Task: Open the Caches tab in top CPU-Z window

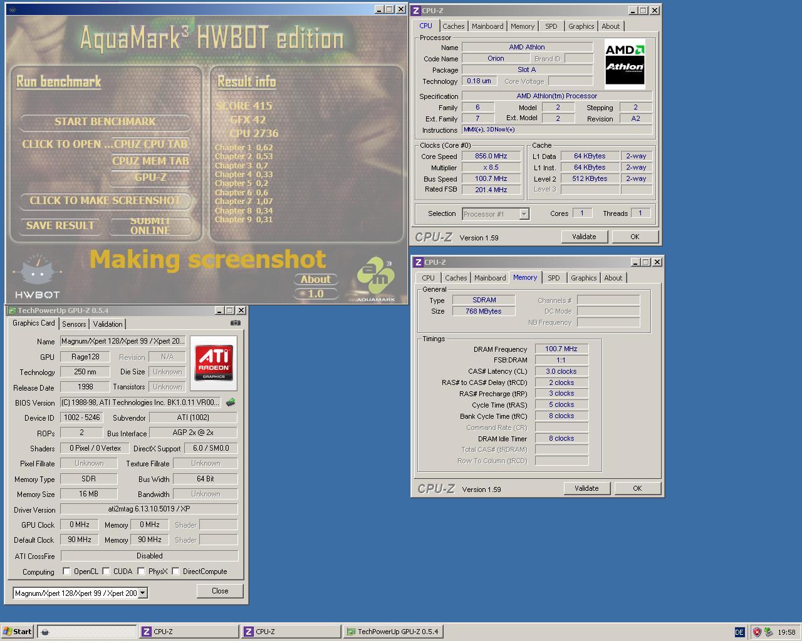Action: tap(454, 26)
